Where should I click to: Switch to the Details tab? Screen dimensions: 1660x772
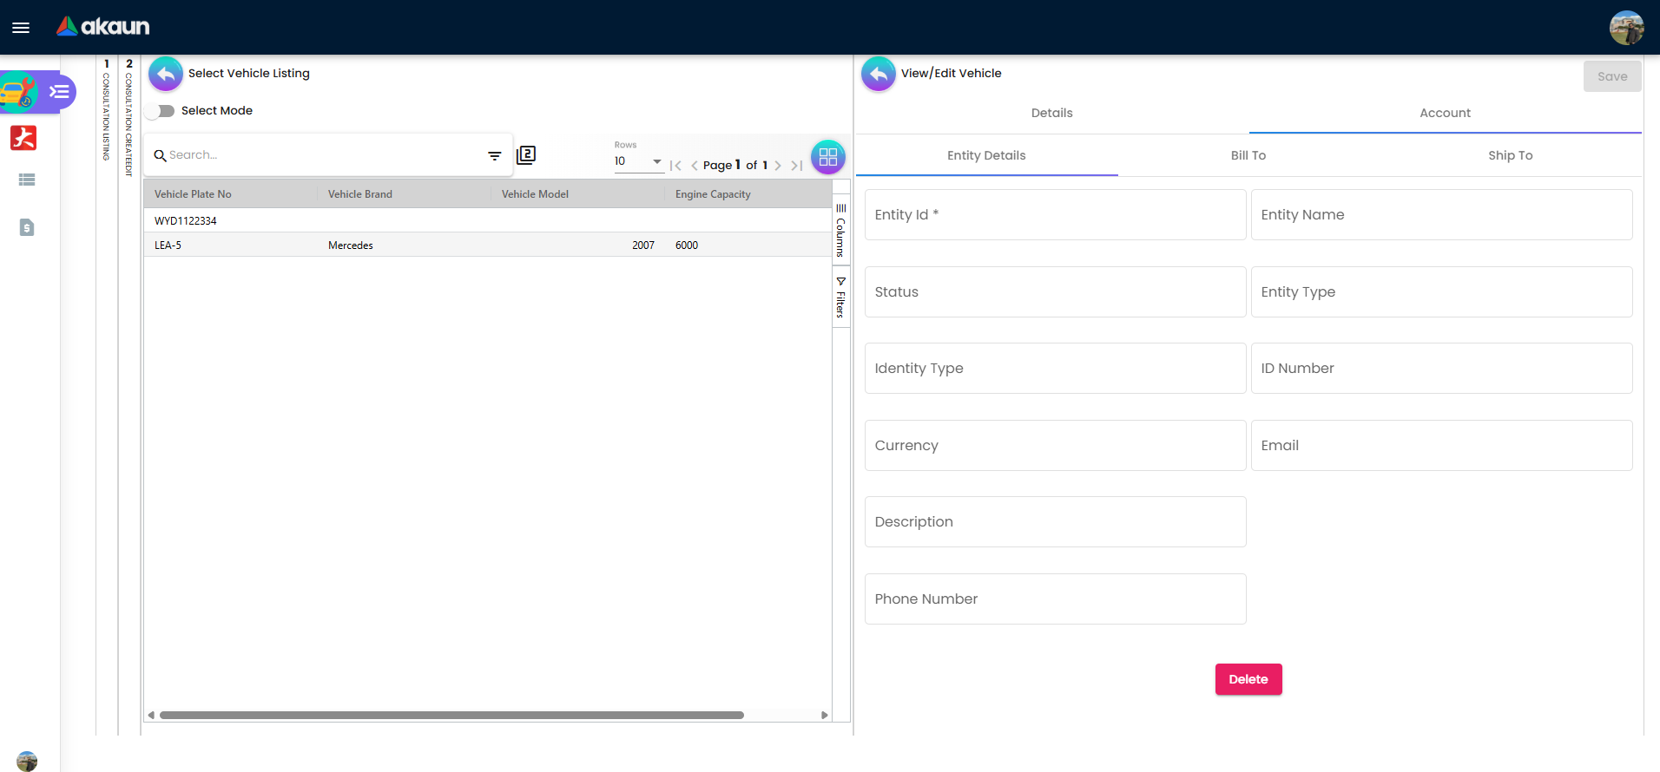point(1051,113)
